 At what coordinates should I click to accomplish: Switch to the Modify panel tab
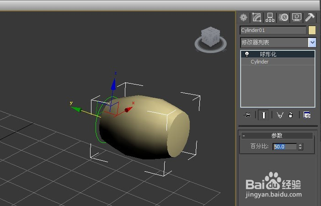pos(257,17)
